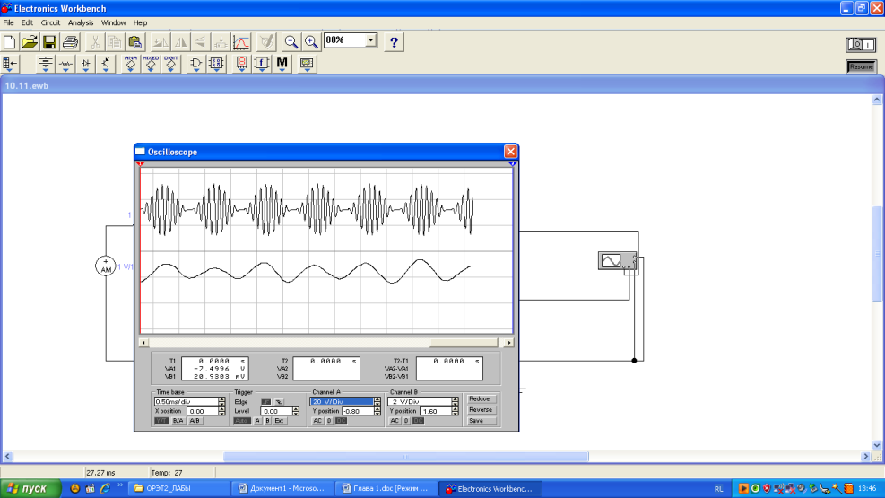This screenshot has height=498, width=885.
Task: Open the Logic Gates parts bin
Action: tap(195, 64)
